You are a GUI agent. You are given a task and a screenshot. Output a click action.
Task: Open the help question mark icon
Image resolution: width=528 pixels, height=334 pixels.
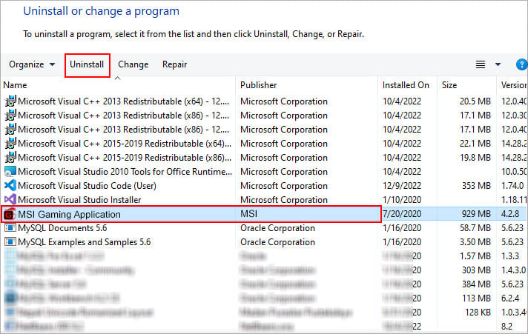(x=521, y=64)
